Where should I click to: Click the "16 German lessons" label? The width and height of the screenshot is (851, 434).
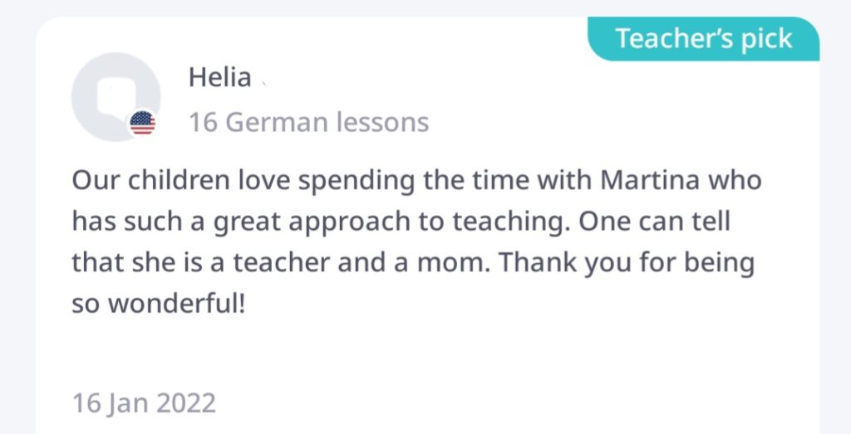point(308,123)
